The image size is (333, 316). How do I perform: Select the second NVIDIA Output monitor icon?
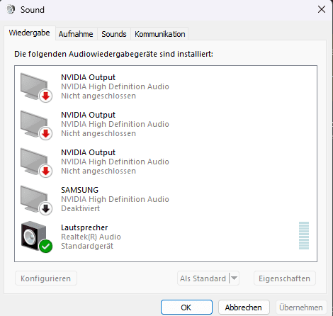[34, 124]
